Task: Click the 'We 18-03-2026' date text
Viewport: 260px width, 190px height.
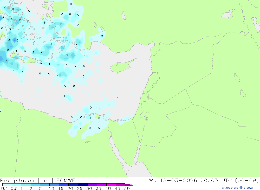Action: click(173, 180)
